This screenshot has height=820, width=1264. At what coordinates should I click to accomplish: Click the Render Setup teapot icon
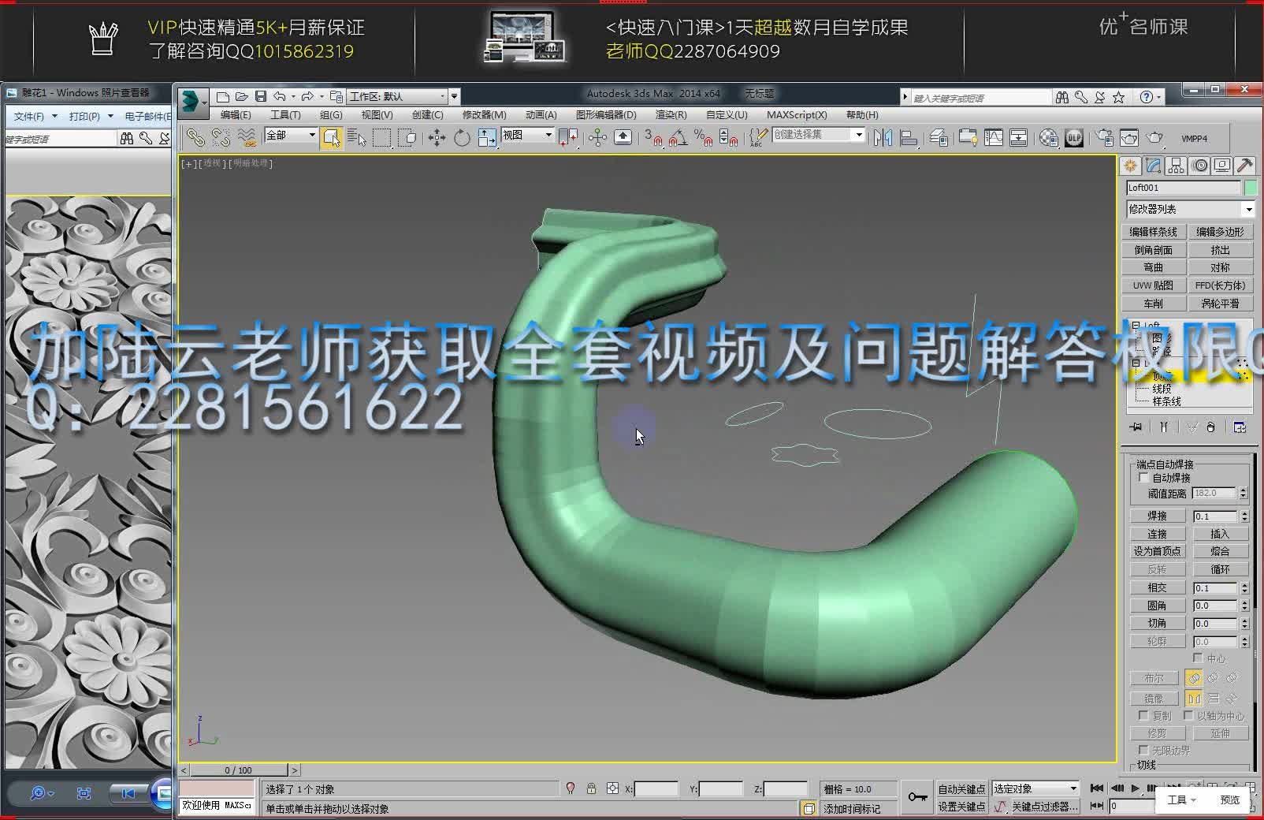pyautogui.click(x=1104, y=138)
